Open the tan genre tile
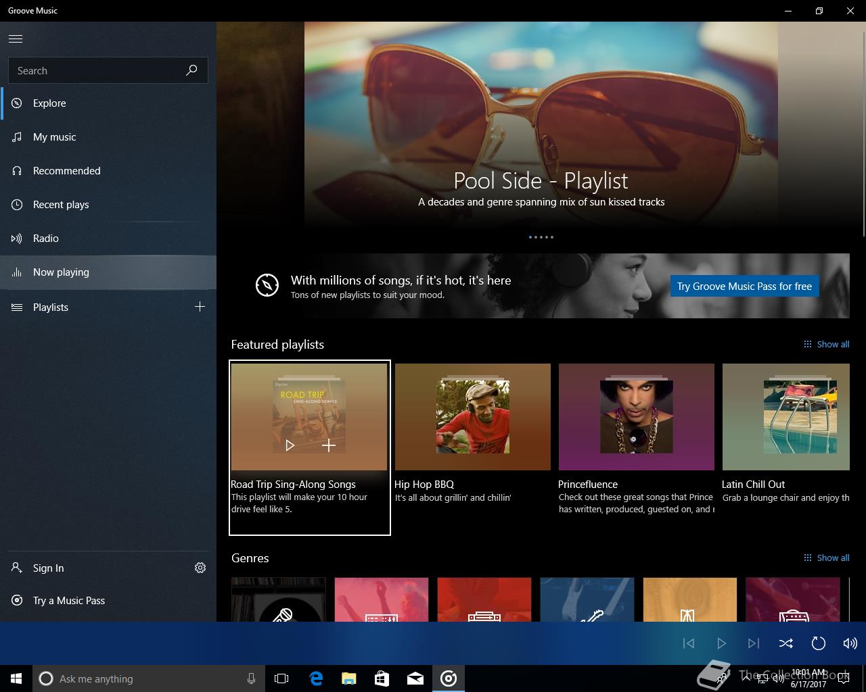This screenshot has width=866, height=692. tap(690, 599)
